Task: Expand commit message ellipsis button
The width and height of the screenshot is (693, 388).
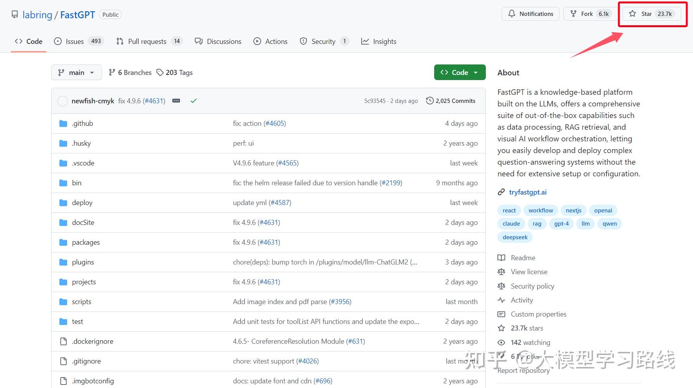Action: tap(176, 101)
